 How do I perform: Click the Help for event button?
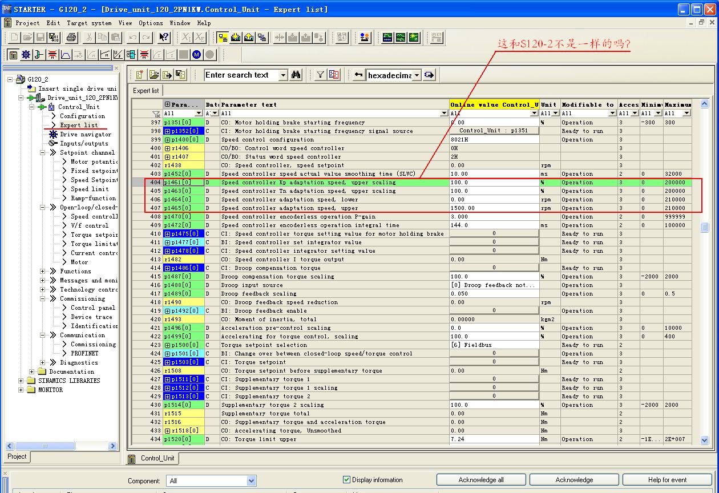[667, 480]
